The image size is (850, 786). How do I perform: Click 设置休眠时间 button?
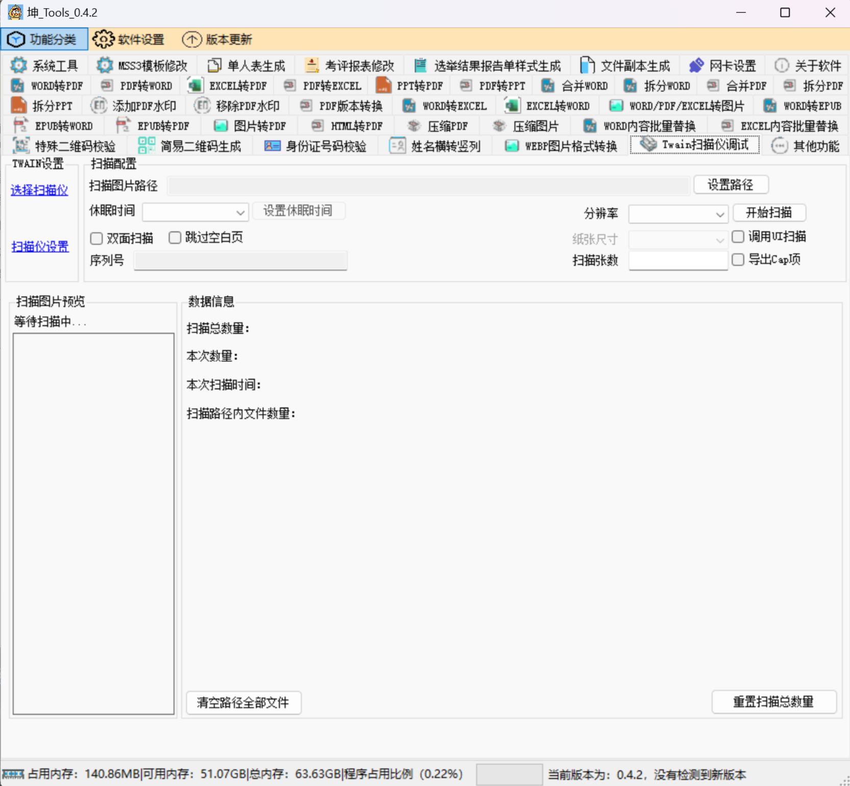pyautogui.click(x=298, y=211)
